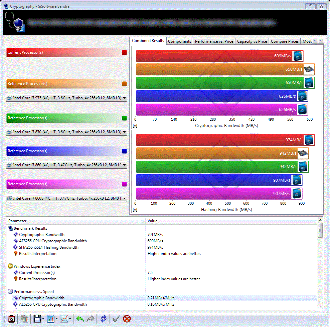Open the Intel Core i7 870 processor dropdown
Image resolution: width=330 pixels, height=327 pixels.
pyautogui.click(x=66, y=132)
